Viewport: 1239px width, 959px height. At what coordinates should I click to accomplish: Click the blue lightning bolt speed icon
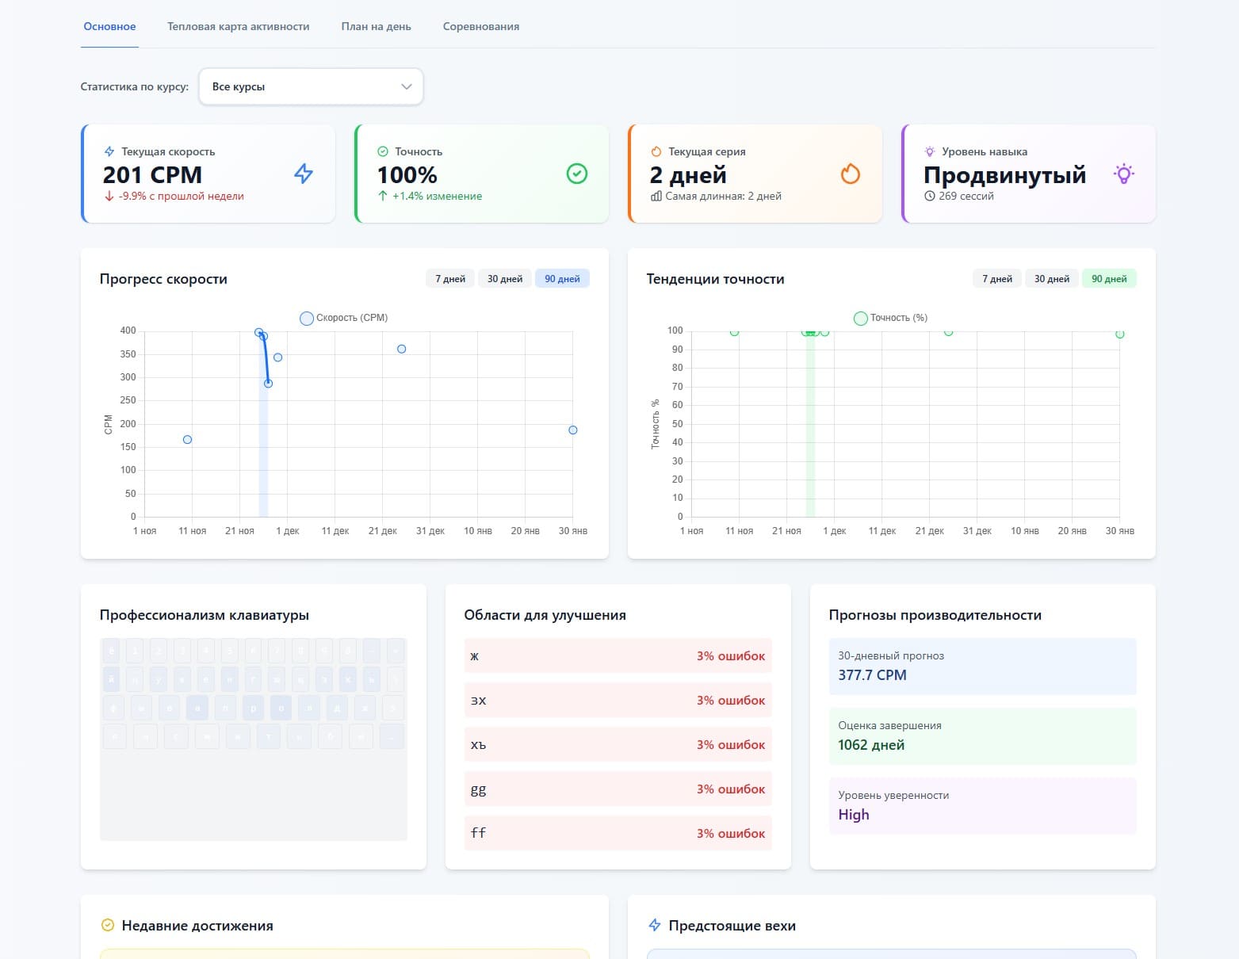coord(304,174)
